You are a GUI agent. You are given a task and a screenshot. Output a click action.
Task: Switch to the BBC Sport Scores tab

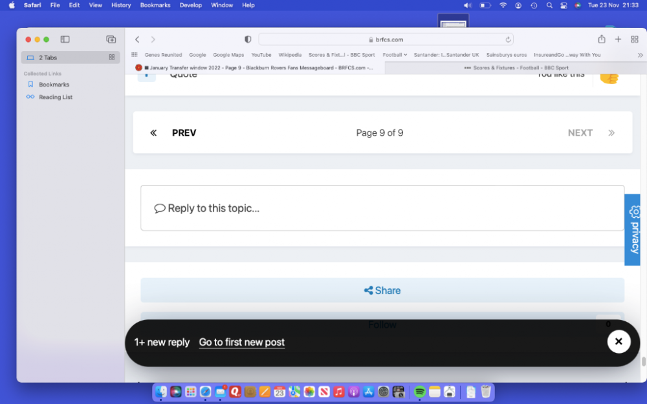(x=516, y=67)
